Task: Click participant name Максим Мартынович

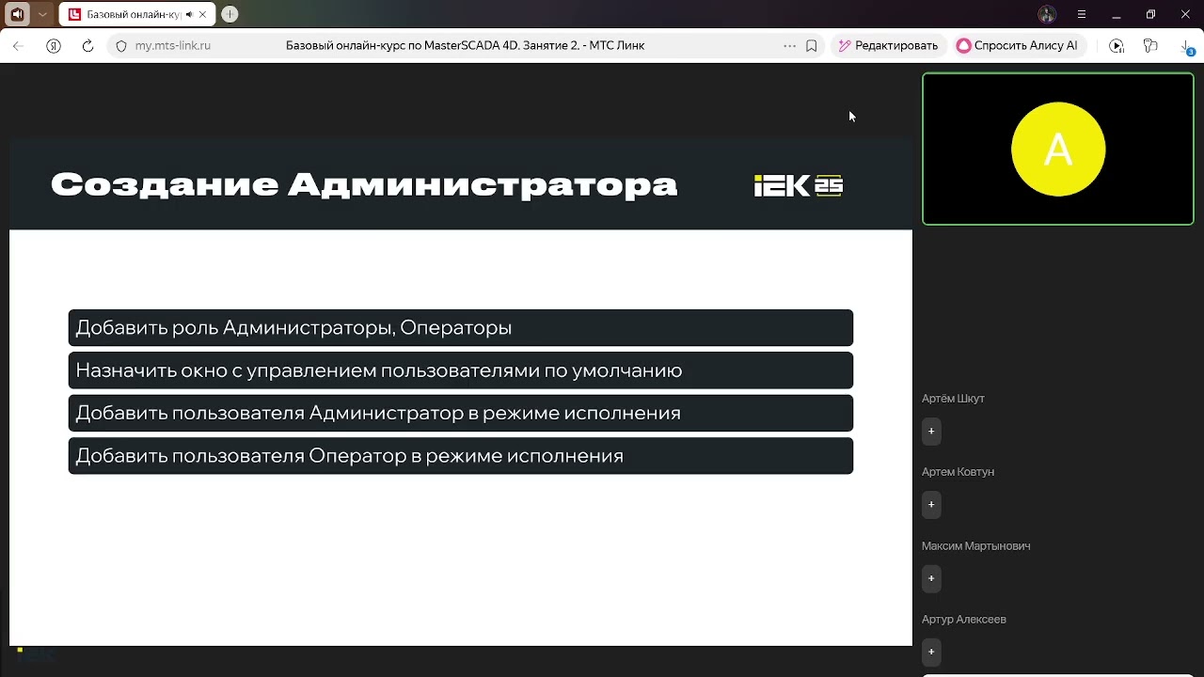Action: click(975, 545)
